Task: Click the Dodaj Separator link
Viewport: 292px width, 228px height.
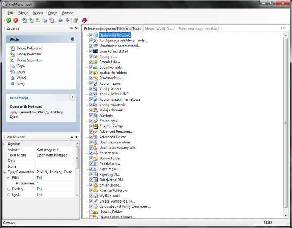Action: point(29,60)
